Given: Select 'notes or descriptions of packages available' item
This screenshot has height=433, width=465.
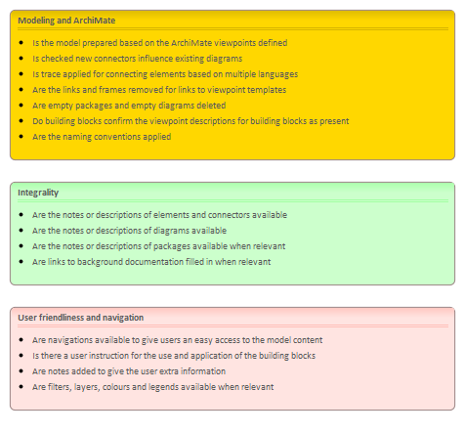Looking at the screenshot, I should [159, 246].
